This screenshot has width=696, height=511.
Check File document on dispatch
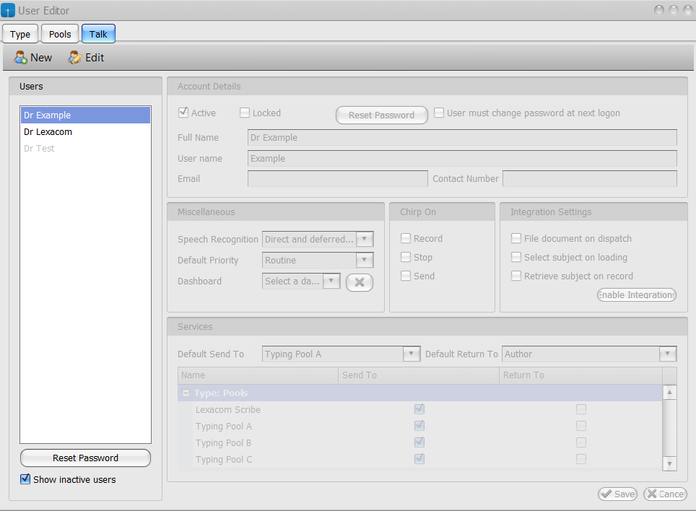pyautogui.click(x=516, y=238)
